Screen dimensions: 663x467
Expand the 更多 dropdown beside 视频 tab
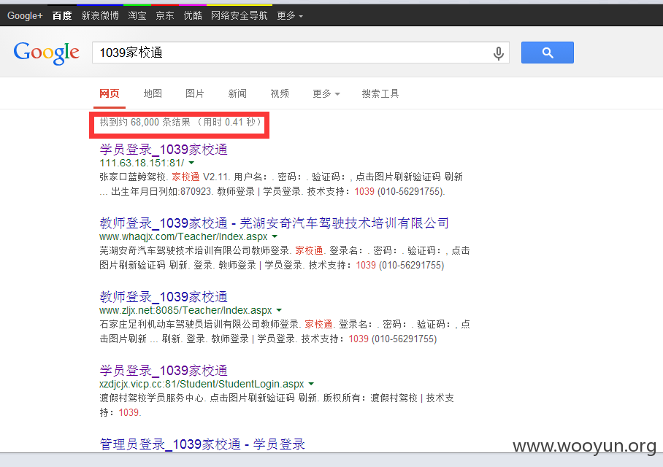[326, 93]
